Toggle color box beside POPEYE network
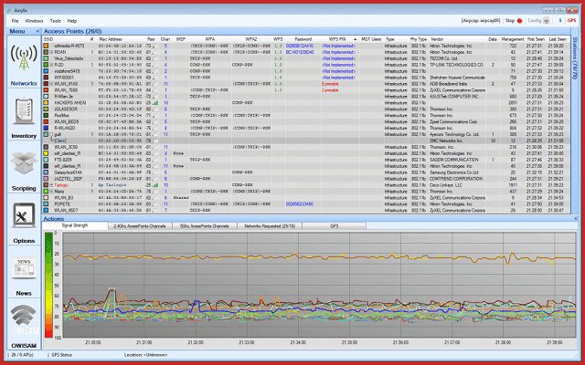 (47, 203)
